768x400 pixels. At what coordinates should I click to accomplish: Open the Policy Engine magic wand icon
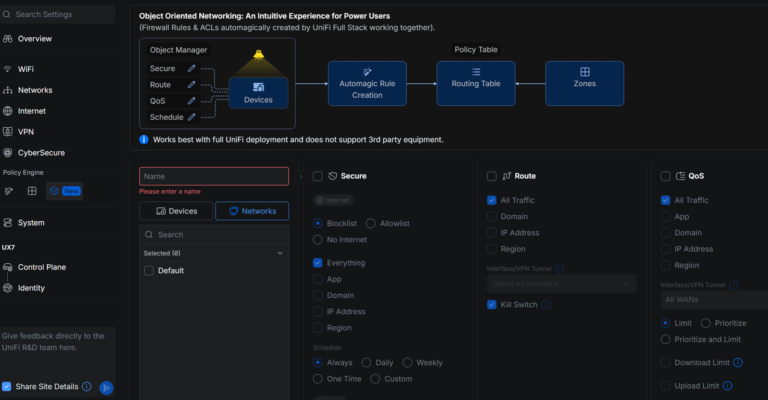pyautogui.click(x=9, y=191)
